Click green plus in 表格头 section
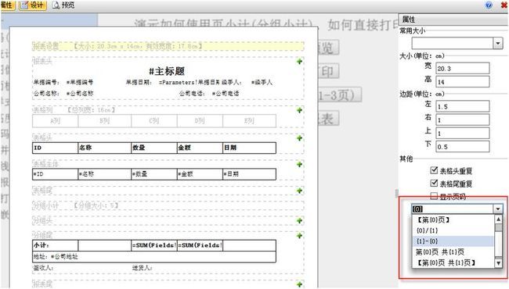 point(299,138)
